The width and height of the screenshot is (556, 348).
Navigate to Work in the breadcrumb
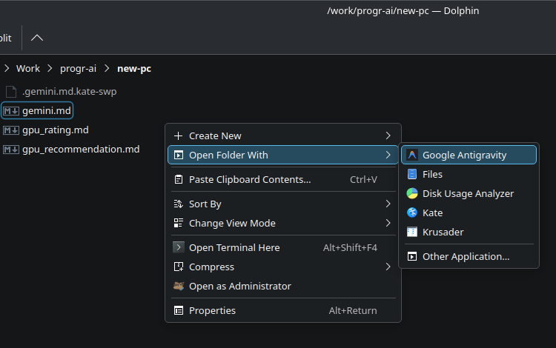[28, 69]
